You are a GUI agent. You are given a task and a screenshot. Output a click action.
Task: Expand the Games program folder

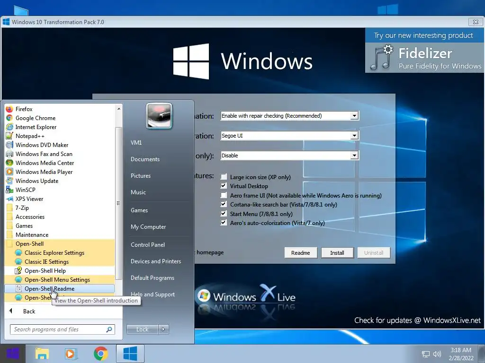tap(60, 225)
